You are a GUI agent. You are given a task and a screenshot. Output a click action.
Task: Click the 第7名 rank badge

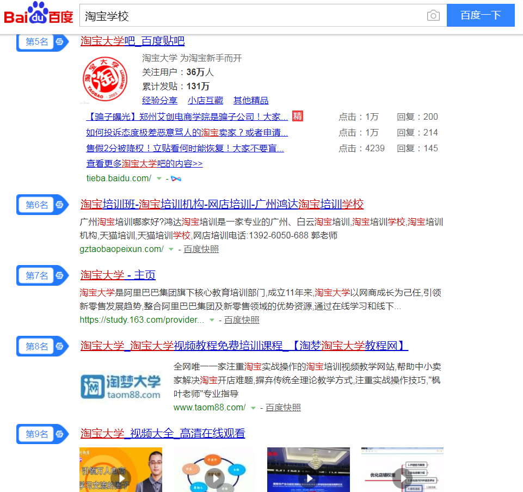pyautogui.click(x=42, y=275)
